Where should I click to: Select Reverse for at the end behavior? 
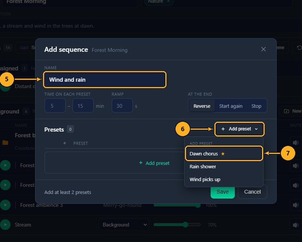coord(202,106)
